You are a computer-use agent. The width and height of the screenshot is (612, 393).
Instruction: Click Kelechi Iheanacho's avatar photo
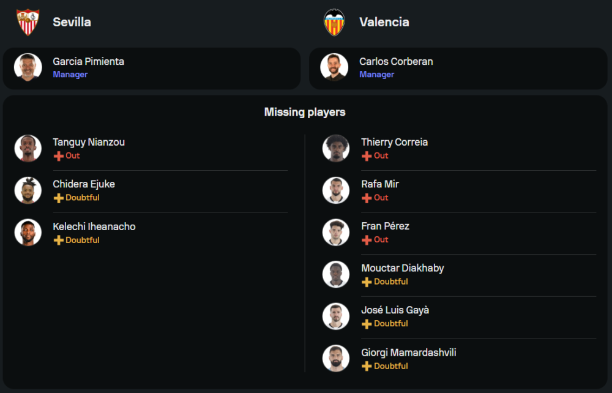pyautogui.click(x=28, y=233)
